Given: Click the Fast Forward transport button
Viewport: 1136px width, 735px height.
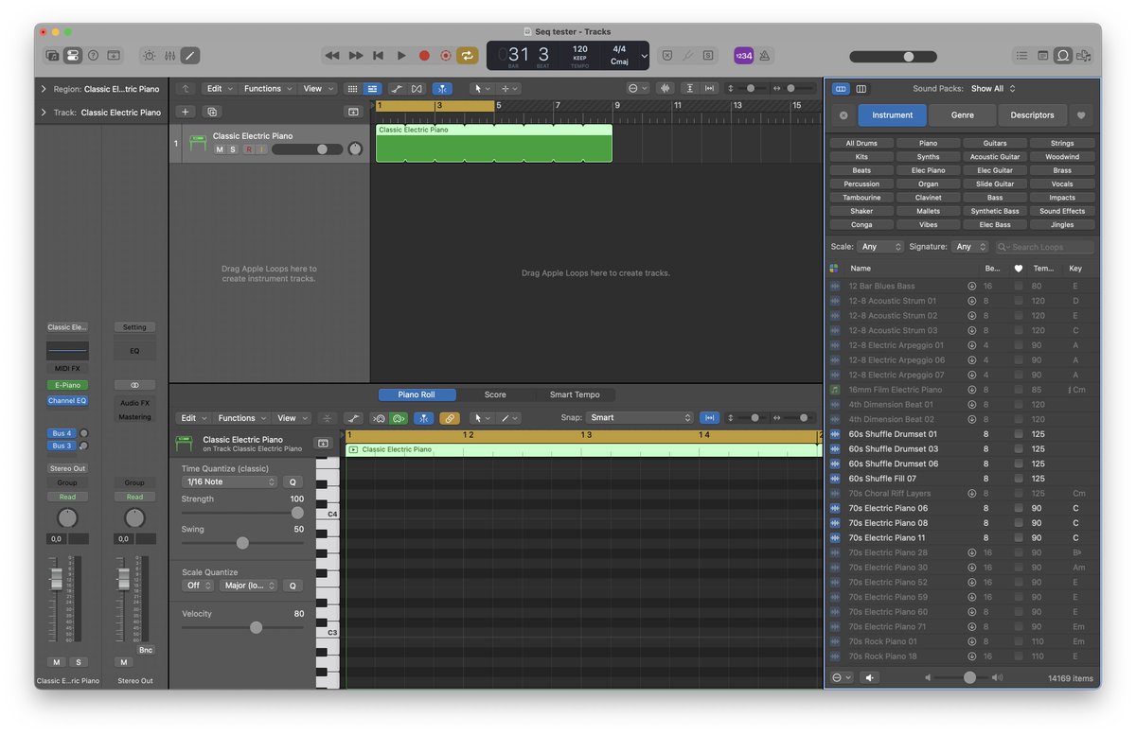Looking at the screenshot, I should pyautogui.click(x=356, y=56).
